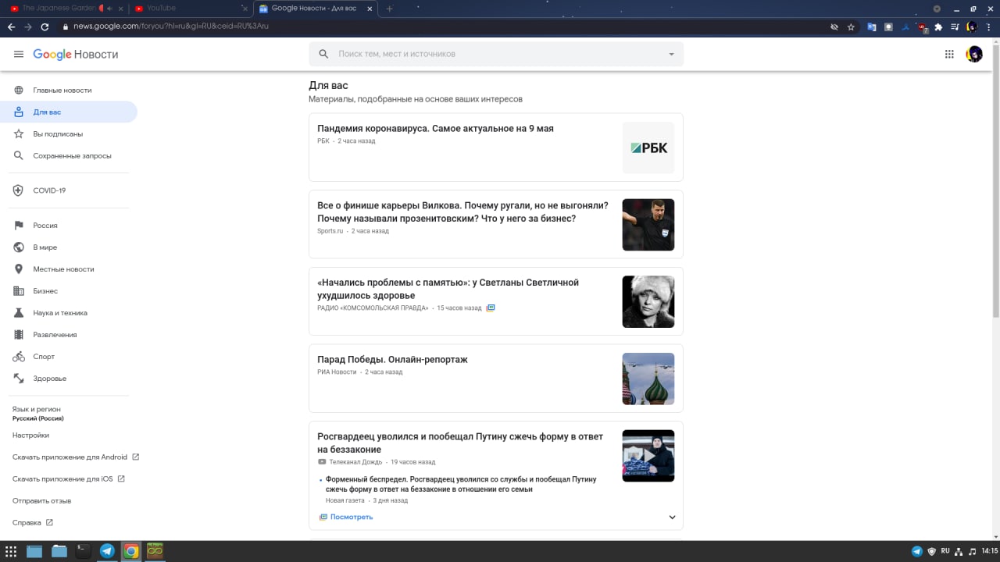
Task: Click the Развлечения film icon
Action: (19, 334)
